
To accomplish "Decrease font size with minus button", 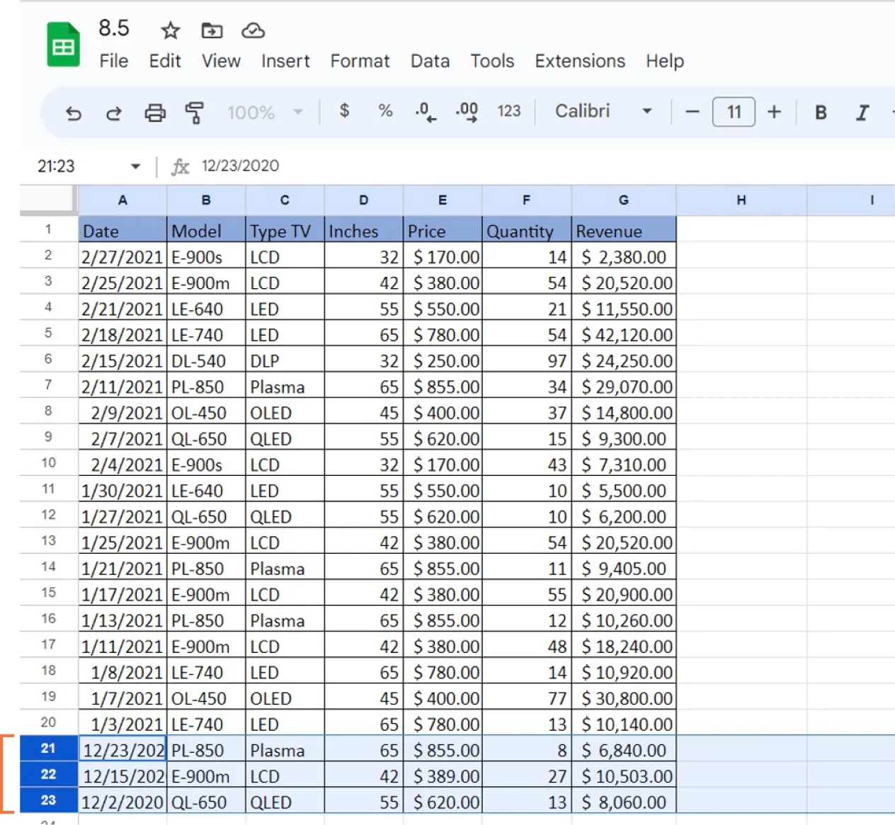I will coord(692,111).
